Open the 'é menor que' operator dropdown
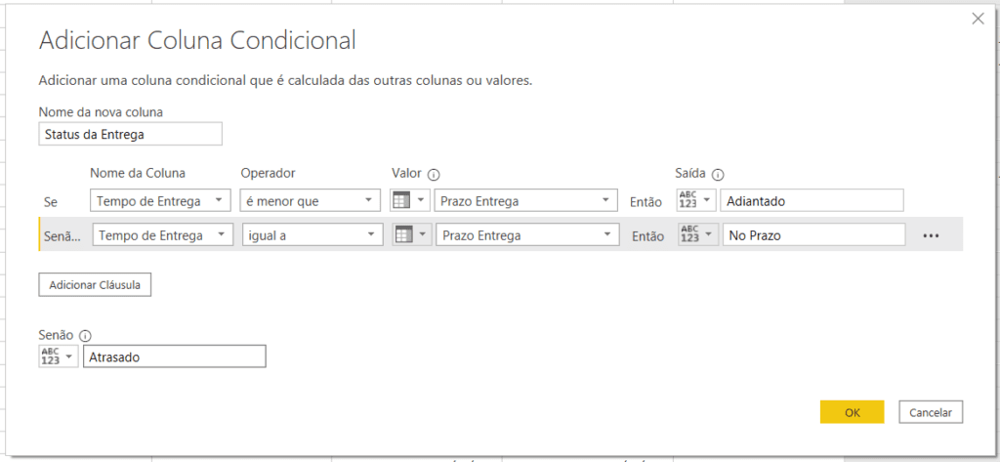The width and height of the screenshot is (1000, 462). tap(310, 200)
